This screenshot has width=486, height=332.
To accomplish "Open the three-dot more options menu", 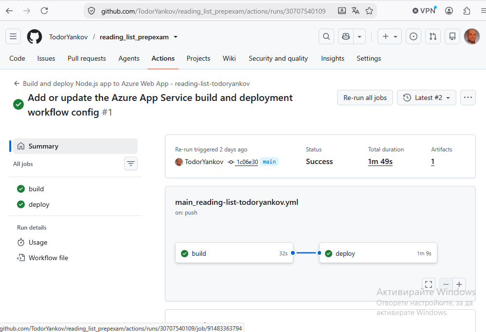I will click(468, 98).
